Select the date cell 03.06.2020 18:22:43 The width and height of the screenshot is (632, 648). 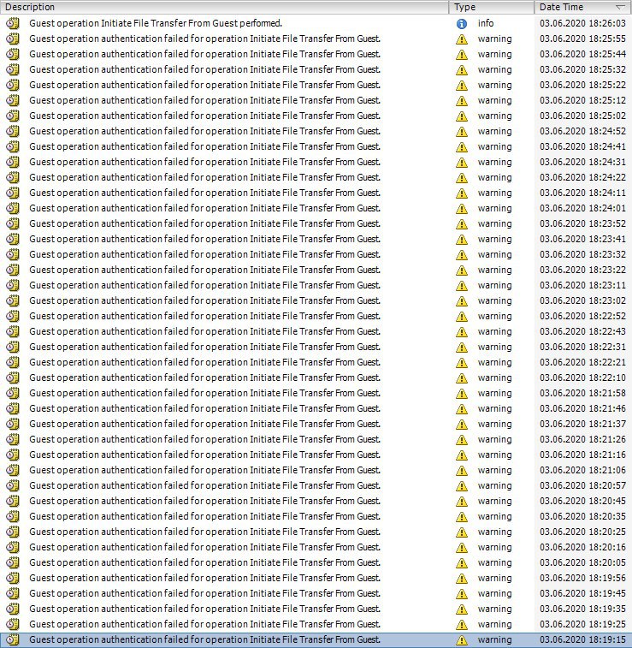pos(583,331)
